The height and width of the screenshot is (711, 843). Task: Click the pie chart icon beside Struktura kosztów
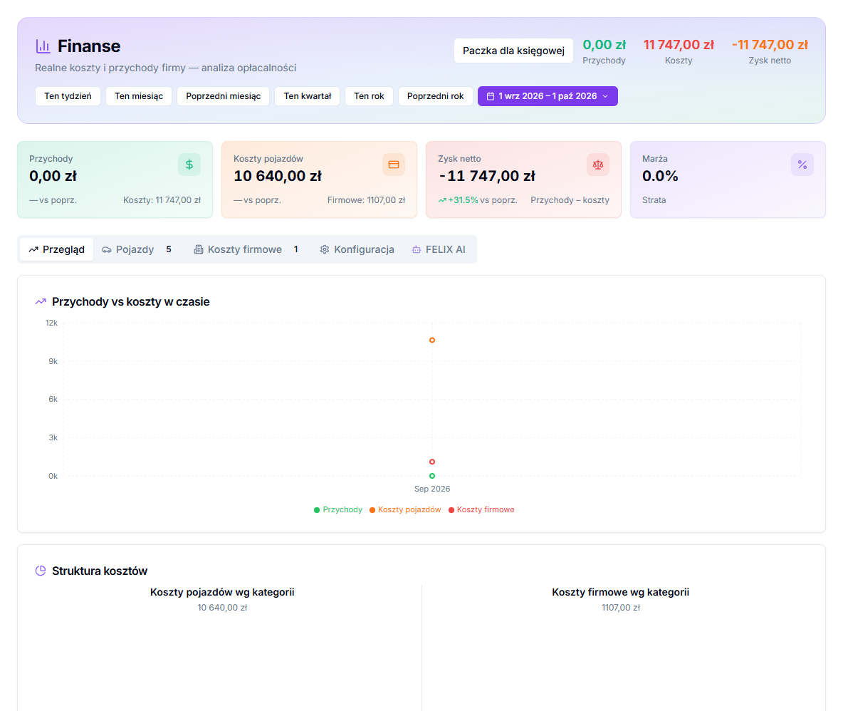(x=41, y=571)
